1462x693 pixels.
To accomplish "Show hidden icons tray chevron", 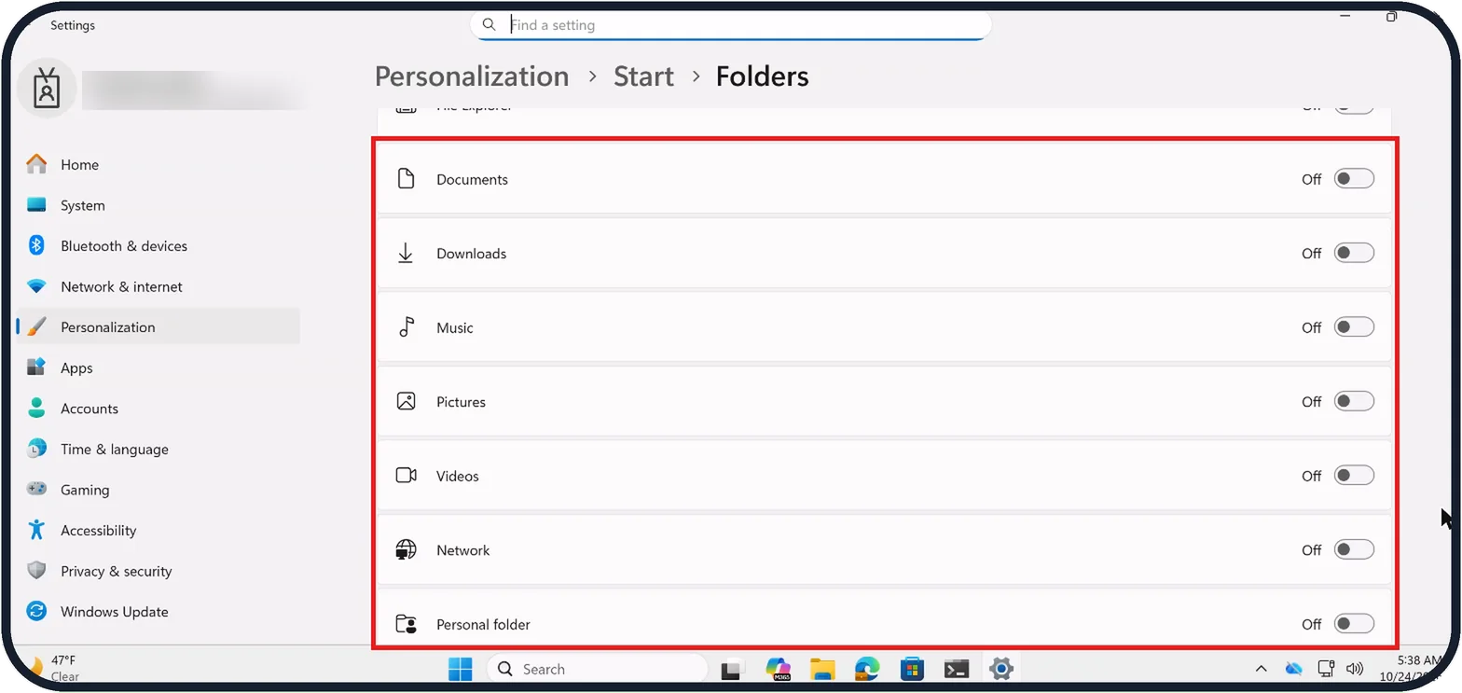I will 1261,668.
